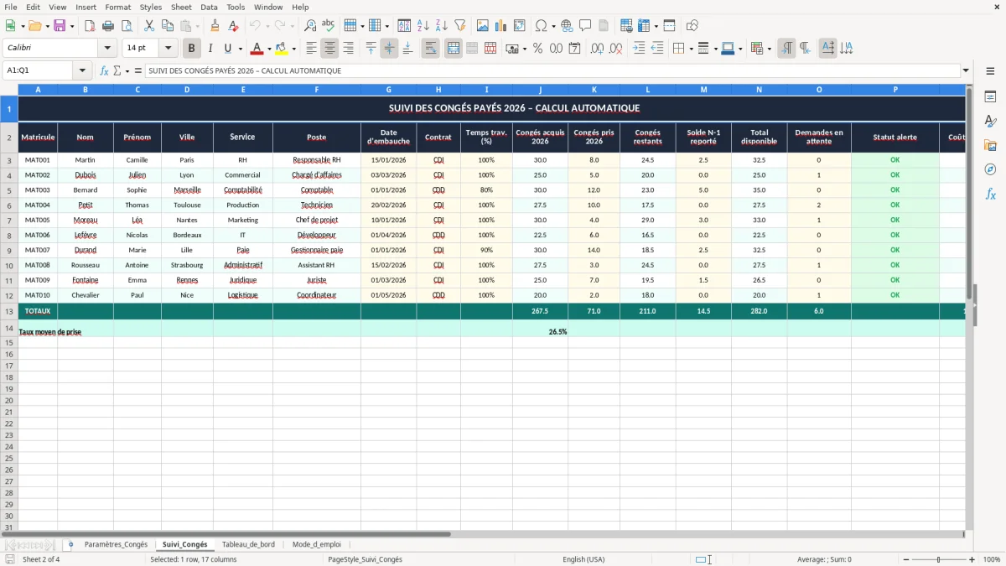Adjust the zoom slider in status bar

coord(938,559)
